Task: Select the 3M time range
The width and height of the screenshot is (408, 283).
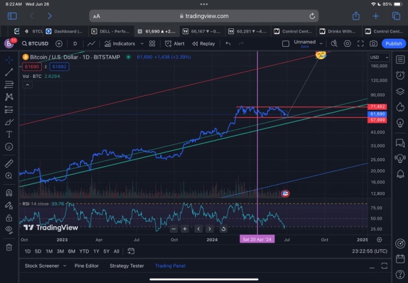Action: coord(60,251)
